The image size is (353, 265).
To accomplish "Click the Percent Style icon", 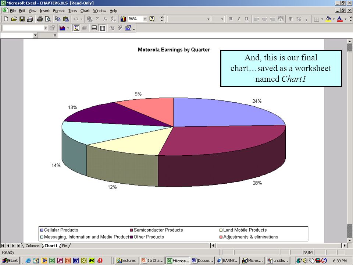I will pyautogui.click(x=299, y=19).
